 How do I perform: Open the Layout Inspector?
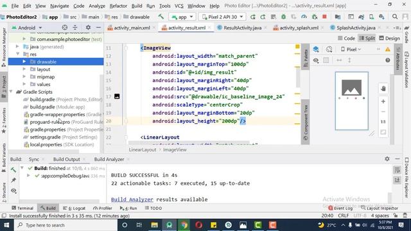380,208
